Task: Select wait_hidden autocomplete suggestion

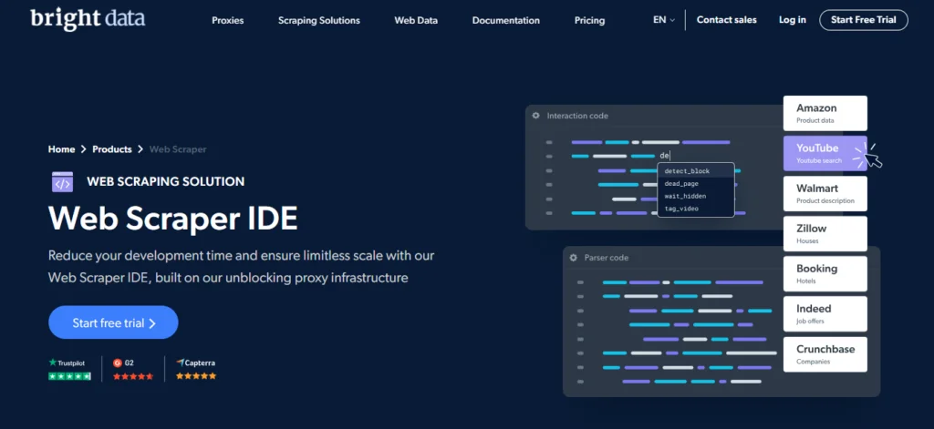Action: [696, 196]
